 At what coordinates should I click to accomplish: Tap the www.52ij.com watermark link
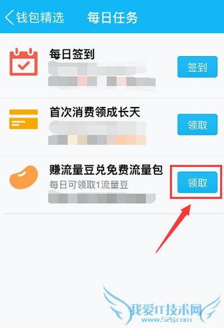[x=166, y=320]
